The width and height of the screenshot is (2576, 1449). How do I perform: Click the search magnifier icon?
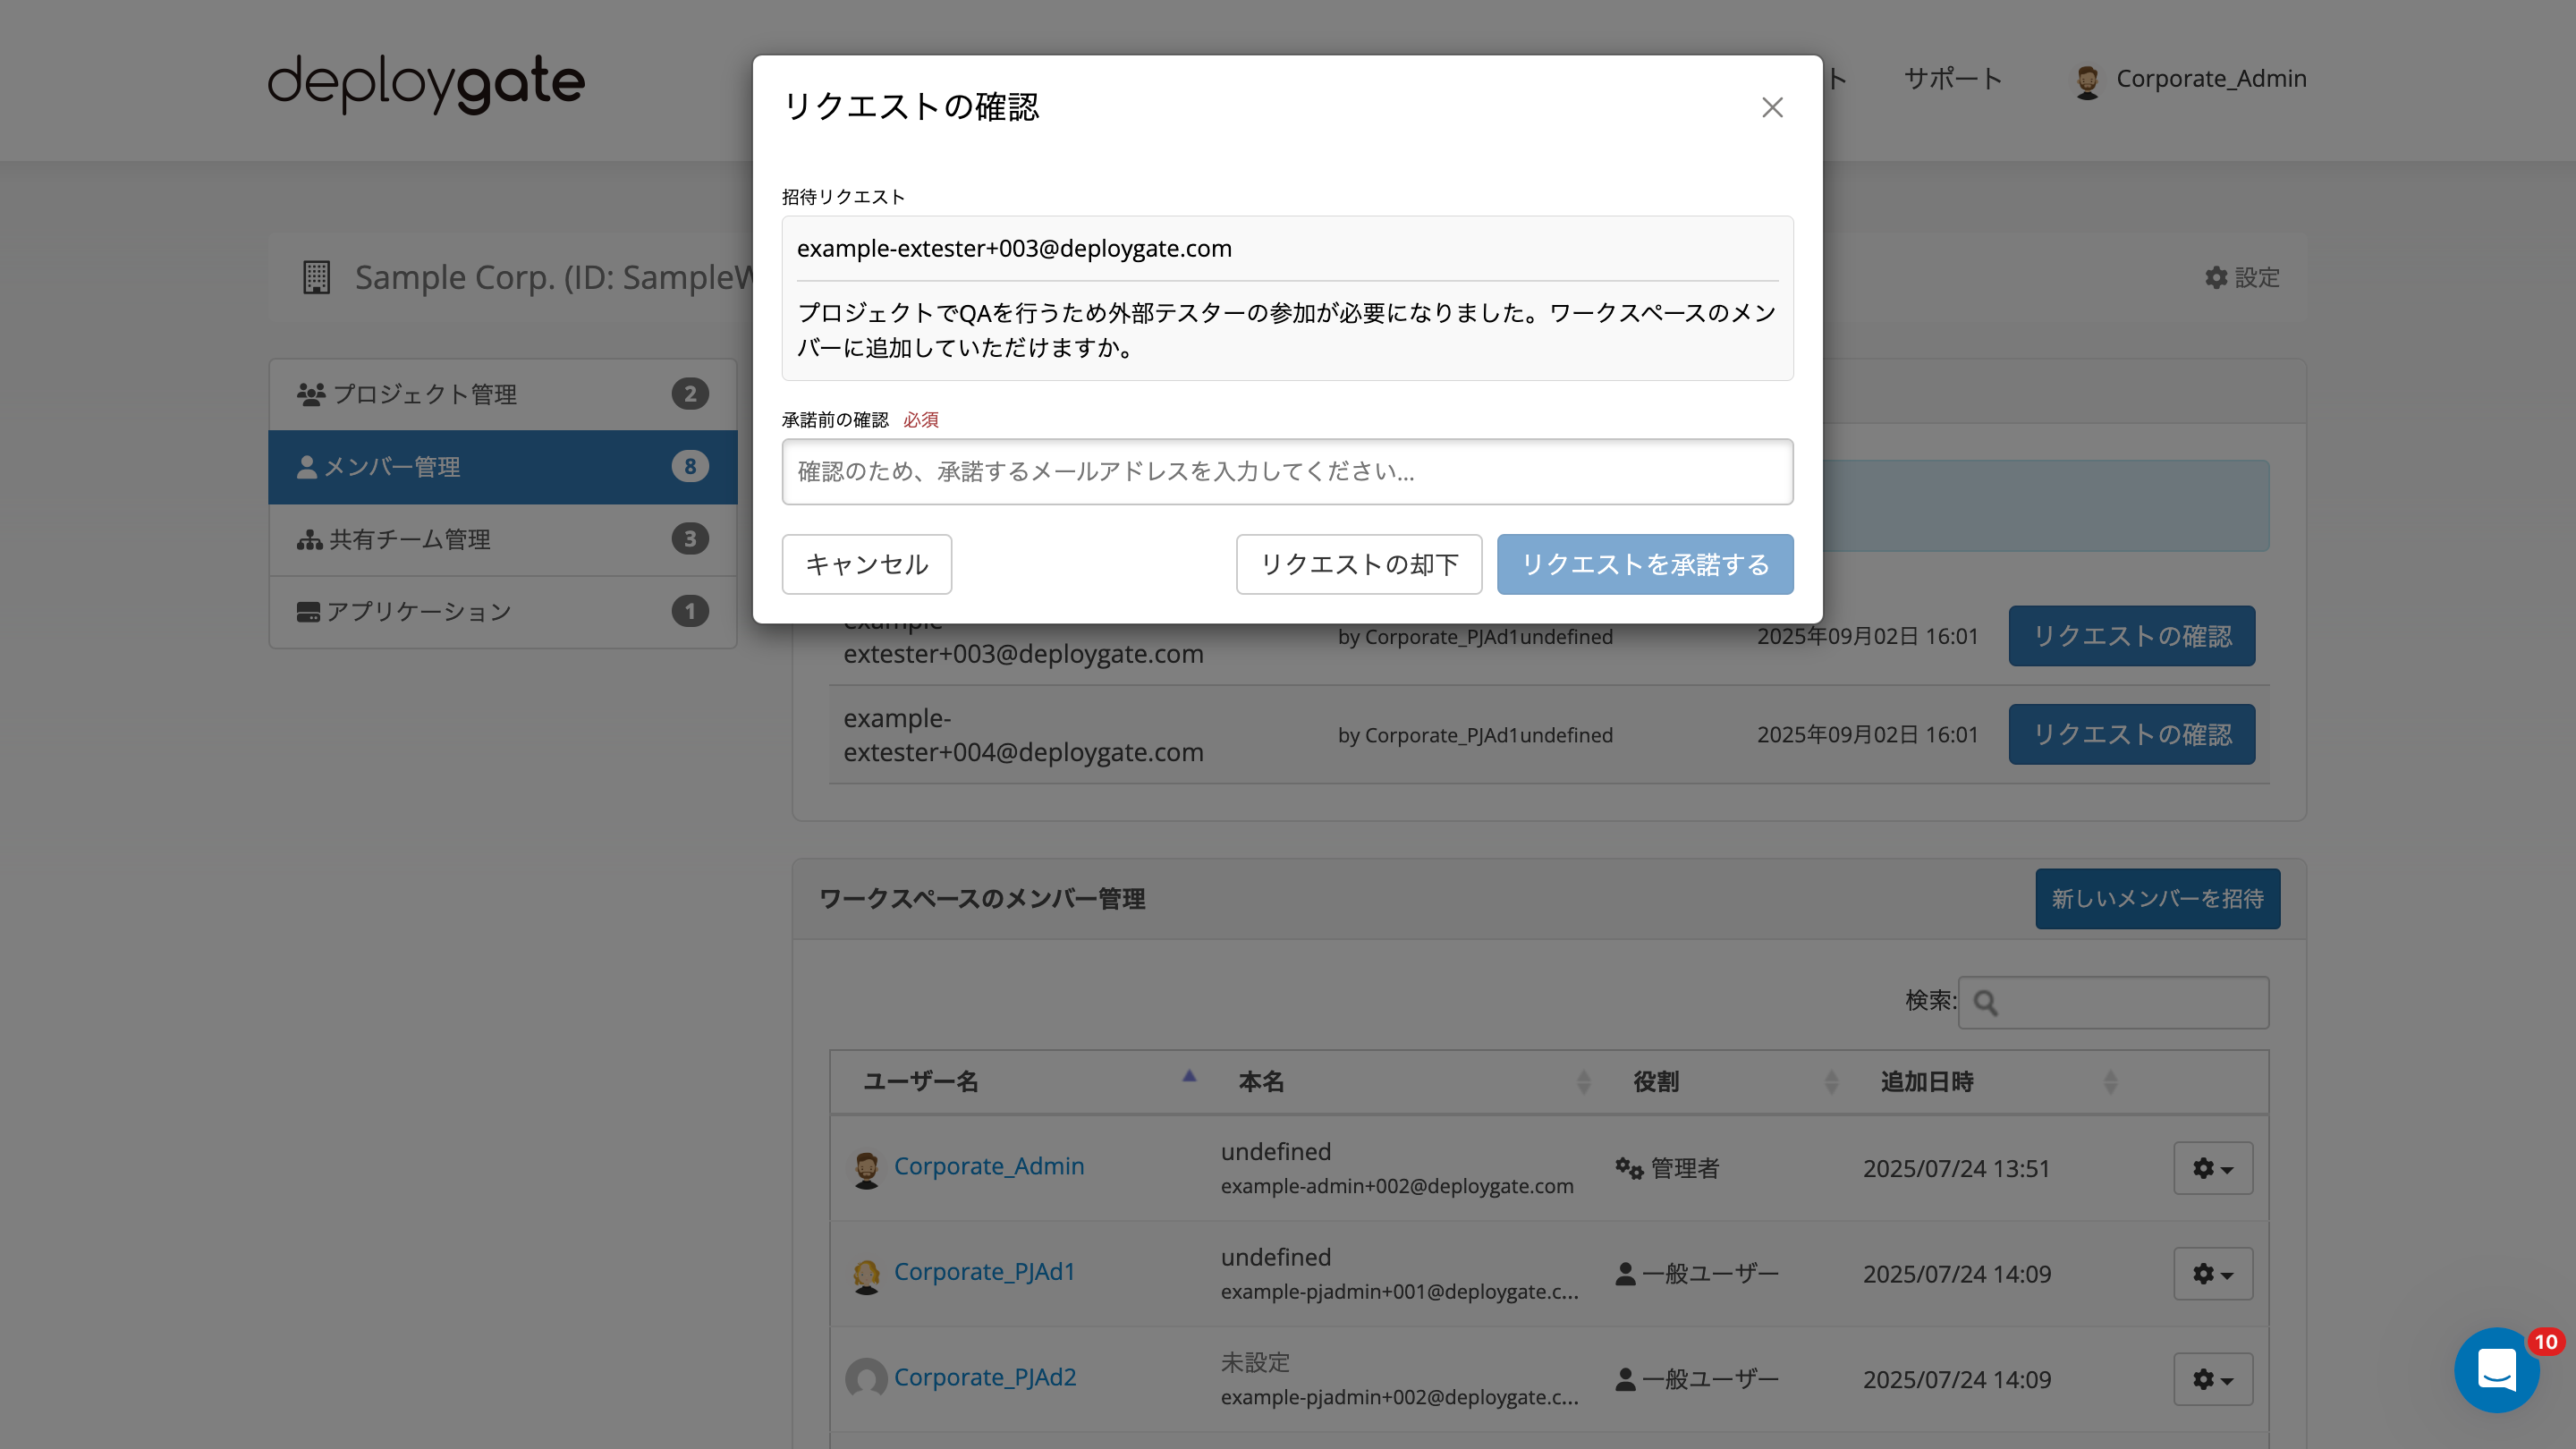coord(1987,1002)
